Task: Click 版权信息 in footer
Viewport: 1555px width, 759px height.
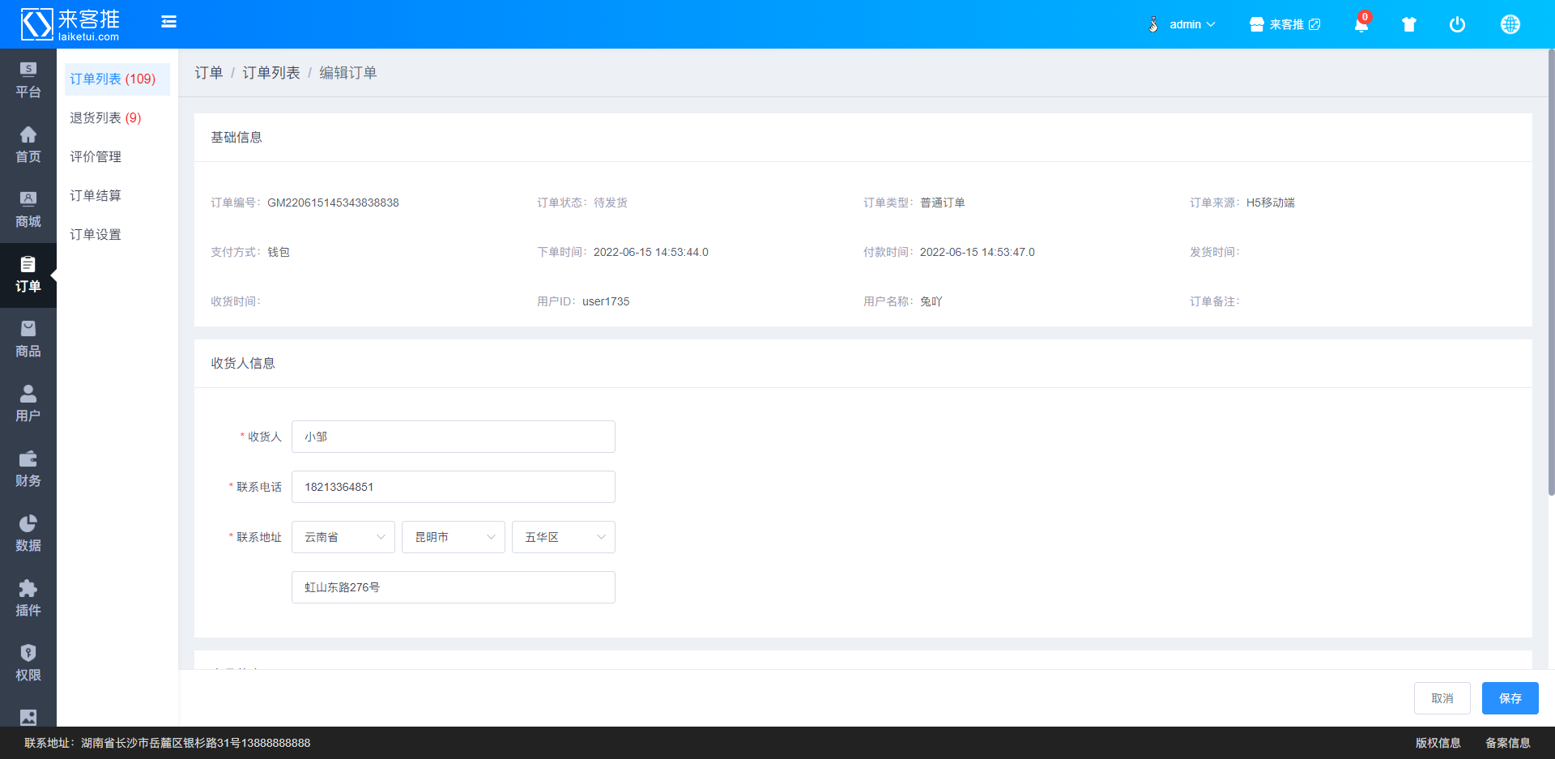Action: pyautogui.click(x=1438, y=743)
